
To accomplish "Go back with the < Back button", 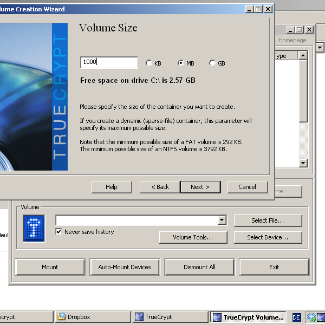I will (x=160, y=187).
